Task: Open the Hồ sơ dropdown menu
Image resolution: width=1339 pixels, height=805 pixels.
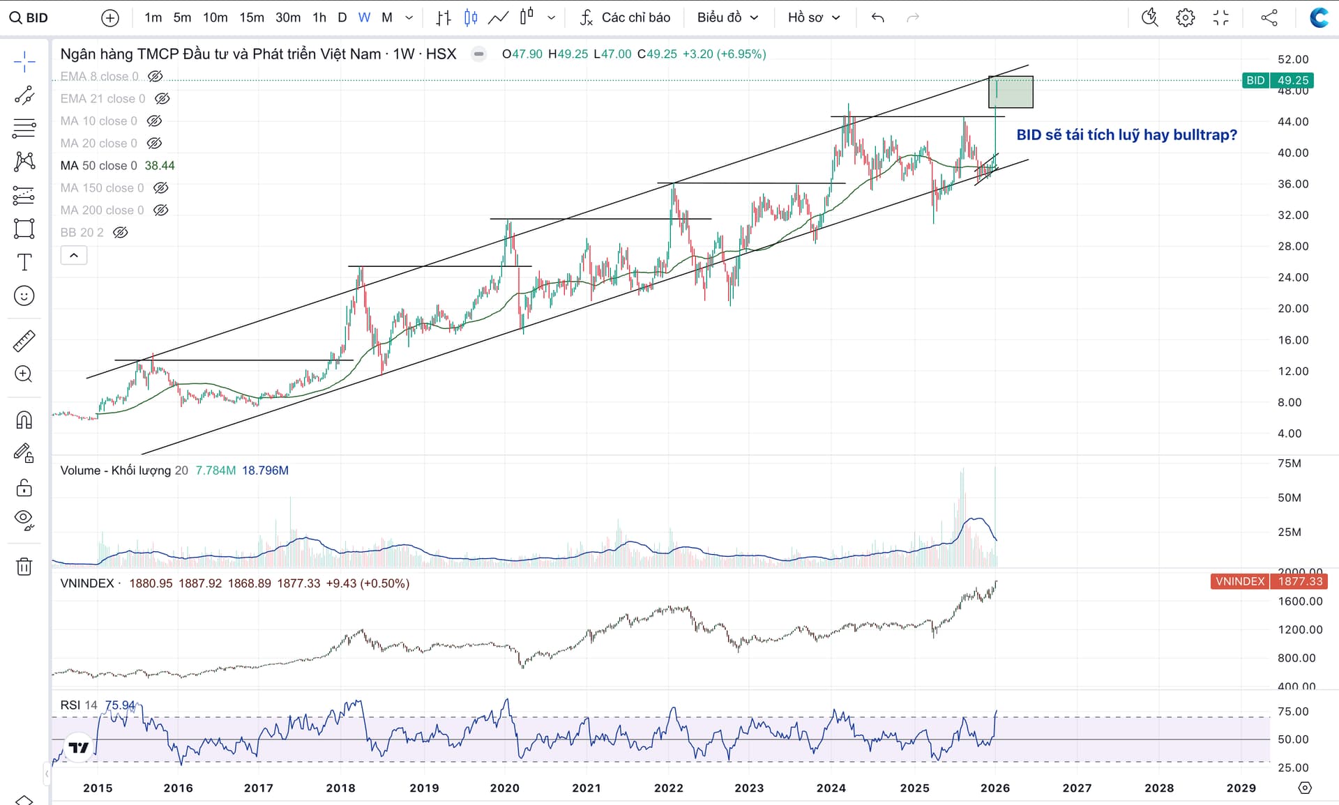Action: click(x=813, y=17)
